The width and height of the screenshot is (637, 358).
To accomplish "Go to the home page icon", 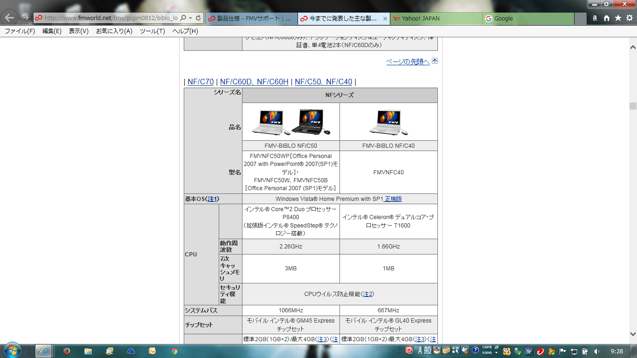I will click(607, 18).
